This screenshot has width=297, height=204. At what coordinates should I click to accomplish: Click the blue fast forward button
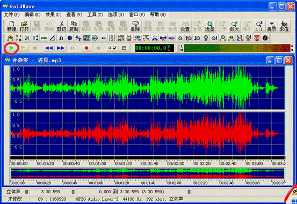click(x=61, y=48)
